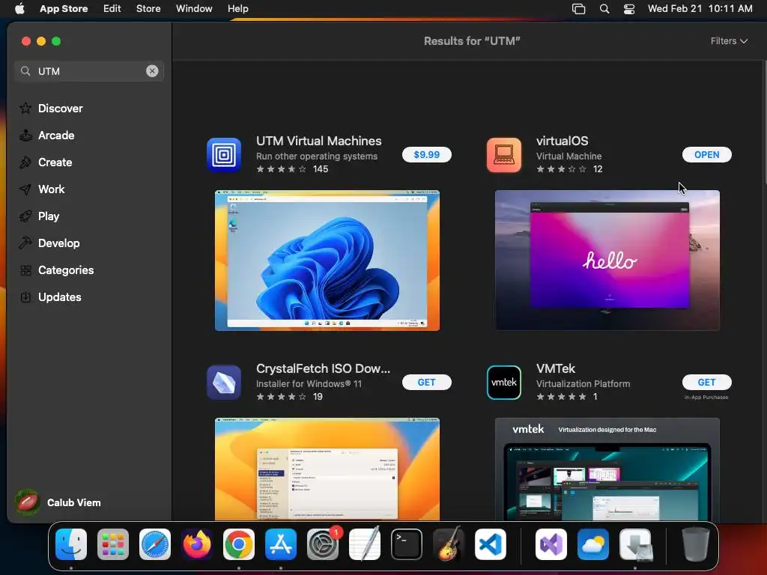Launch Google Chrome from the Dock
This screenshot has height=575, width=767.
pyautogui.click(x=239, y=544)
